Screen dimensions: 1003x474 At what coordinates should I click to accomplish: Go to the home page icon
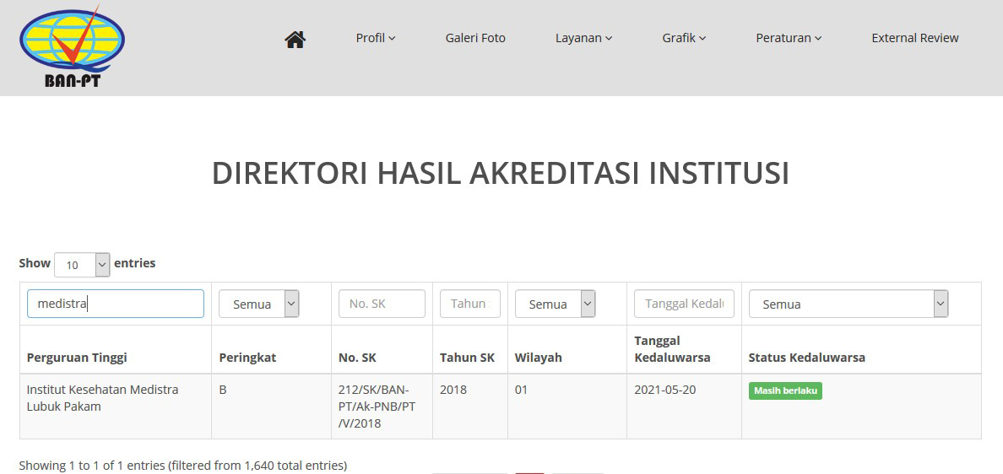point(295,39)
